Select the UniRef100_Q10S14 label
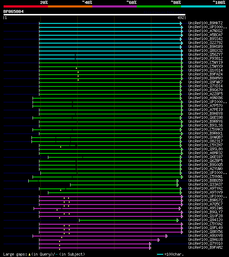Viewport: 229px width, 257px height. (x=205, y=70)
